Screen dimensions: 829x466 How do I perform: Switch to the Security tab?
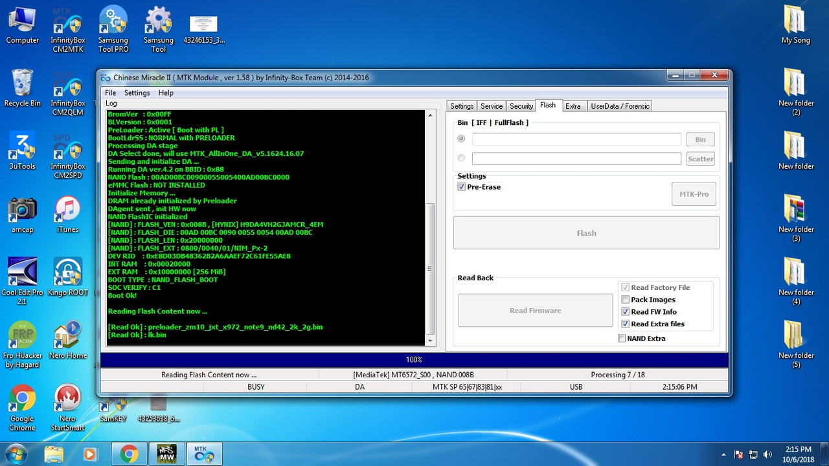click(521, 106)
